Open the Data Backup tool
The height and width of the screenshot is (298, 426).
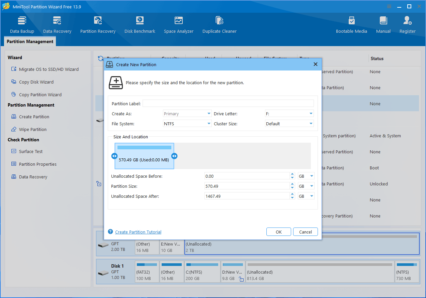[x=22, y=25]
